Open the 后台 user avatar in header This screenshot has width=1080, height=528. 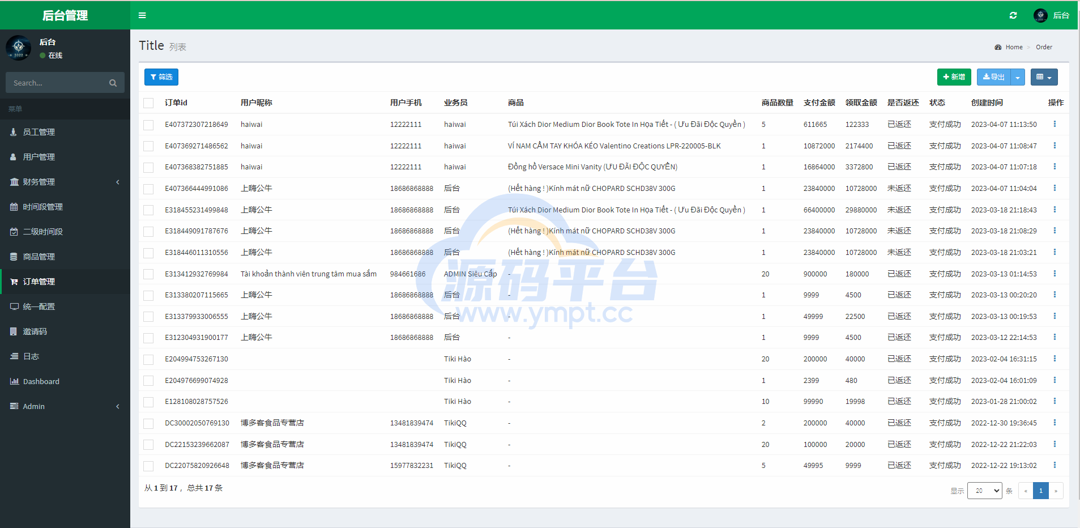(1040, 15)
